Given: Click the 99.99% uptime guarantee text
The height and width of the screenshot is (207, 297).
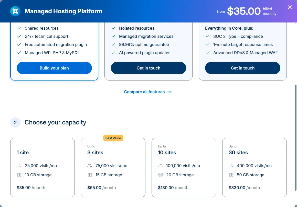Looking at the screenshot, I should pos(144,45).
